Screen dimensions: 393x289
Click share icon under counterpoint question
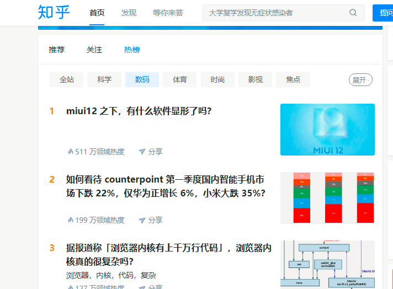pyautogui.click(x=142, y=220)
